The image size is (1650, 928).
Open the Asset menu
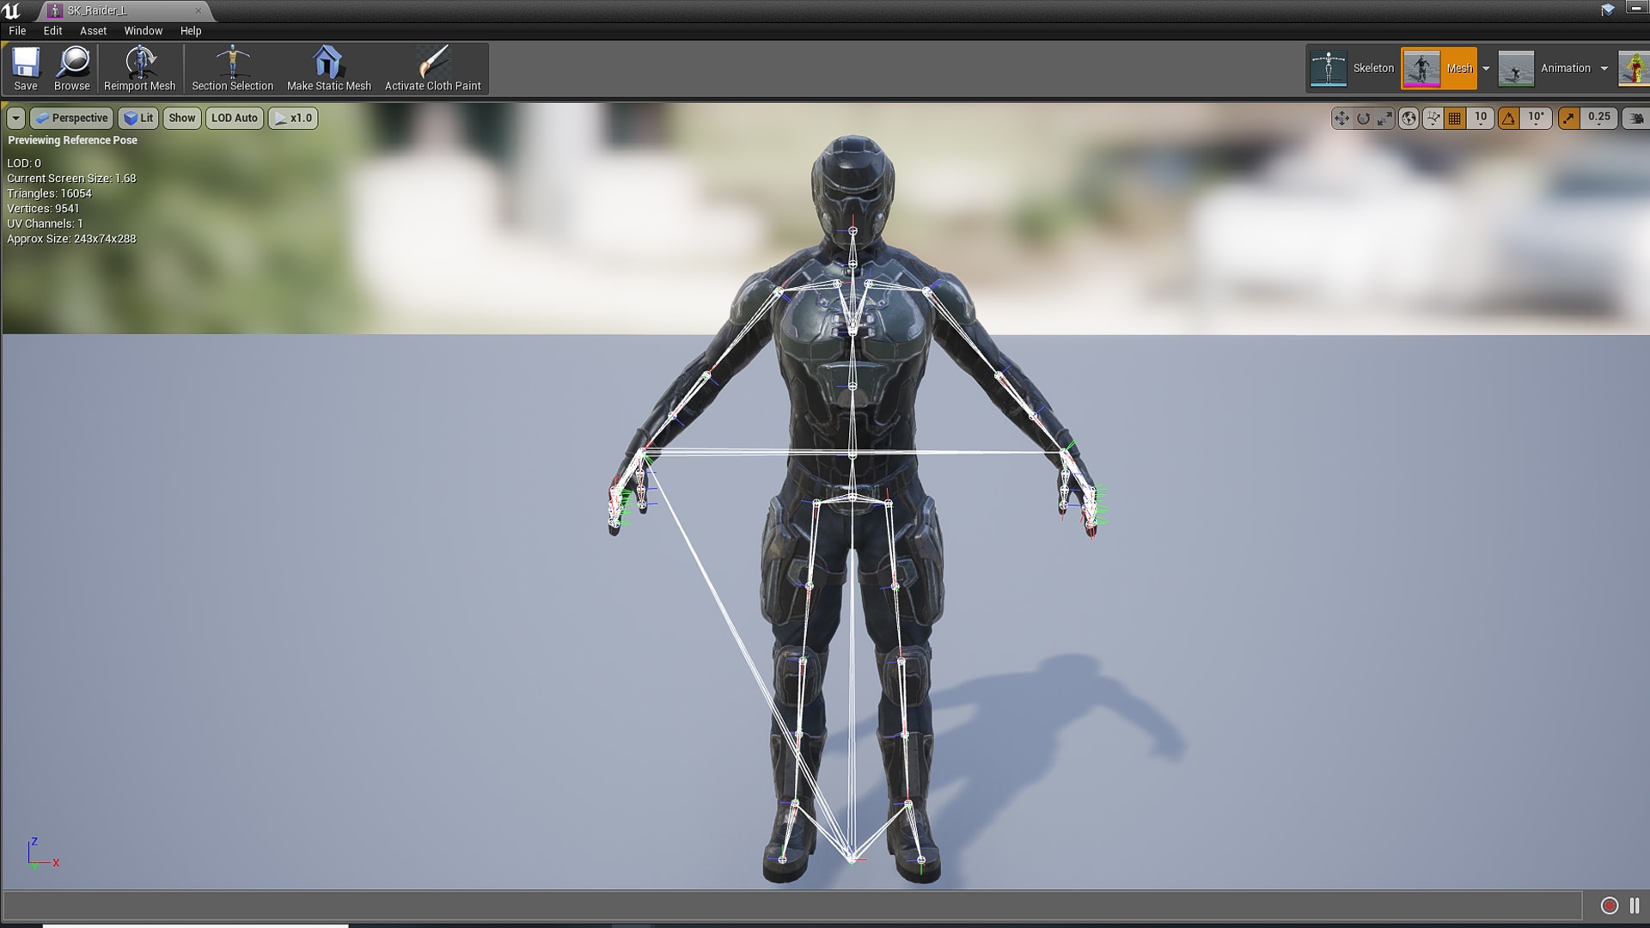92,30
